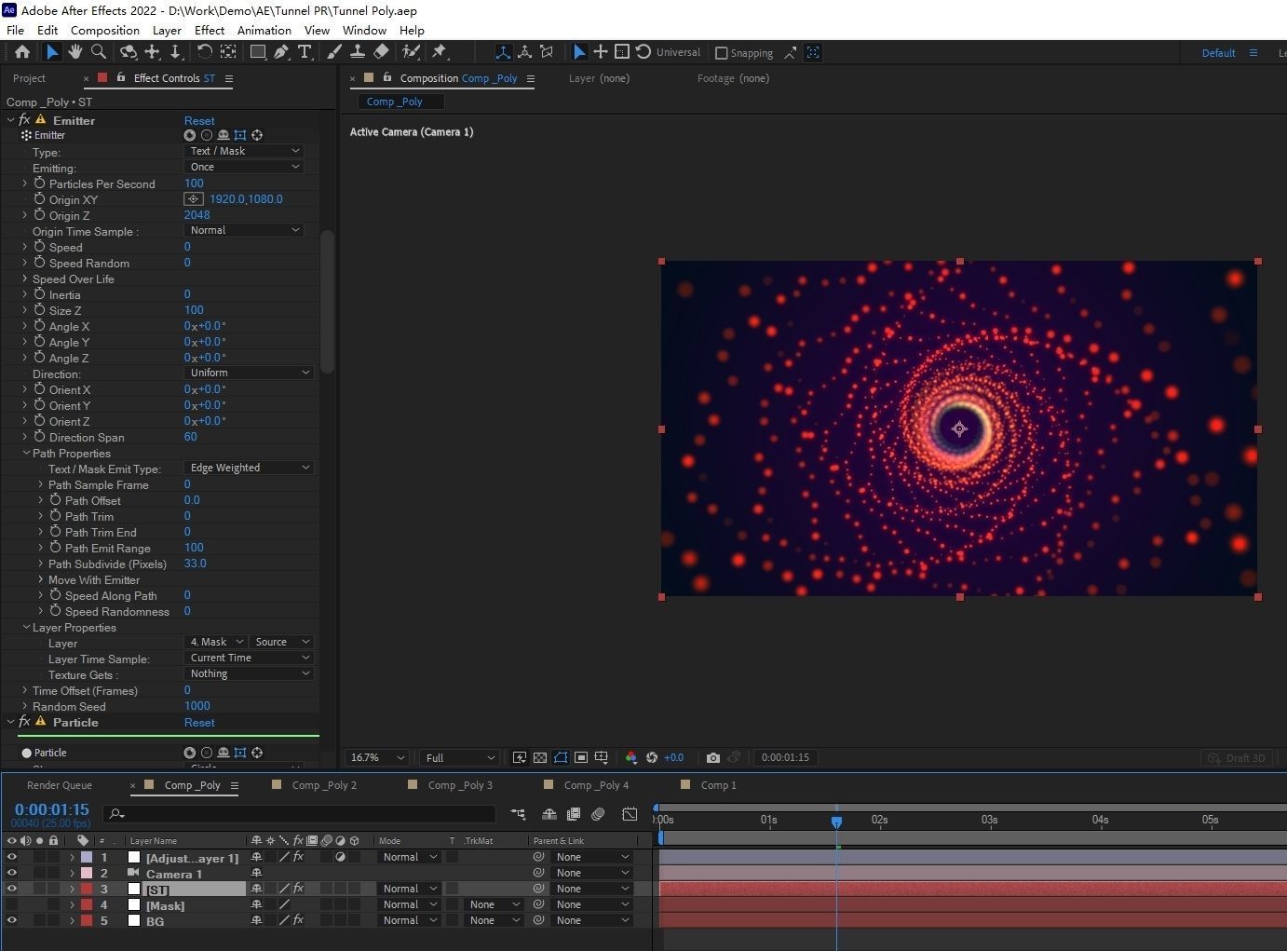Open the Emitting dropdown set to Once
The height and width of the screenshot is (951, 1287).
pyautogui.click(x=245, y=167)
